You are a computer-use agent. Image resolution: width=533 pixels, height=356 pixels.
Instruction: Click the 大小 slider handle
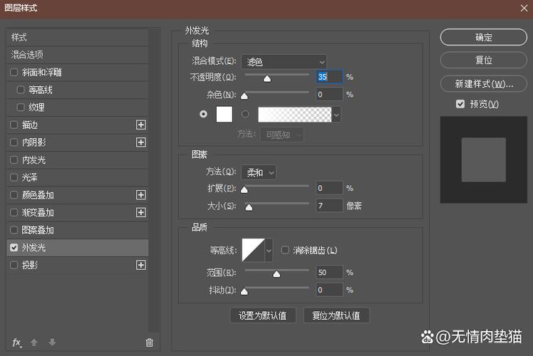tap(249, 207)
